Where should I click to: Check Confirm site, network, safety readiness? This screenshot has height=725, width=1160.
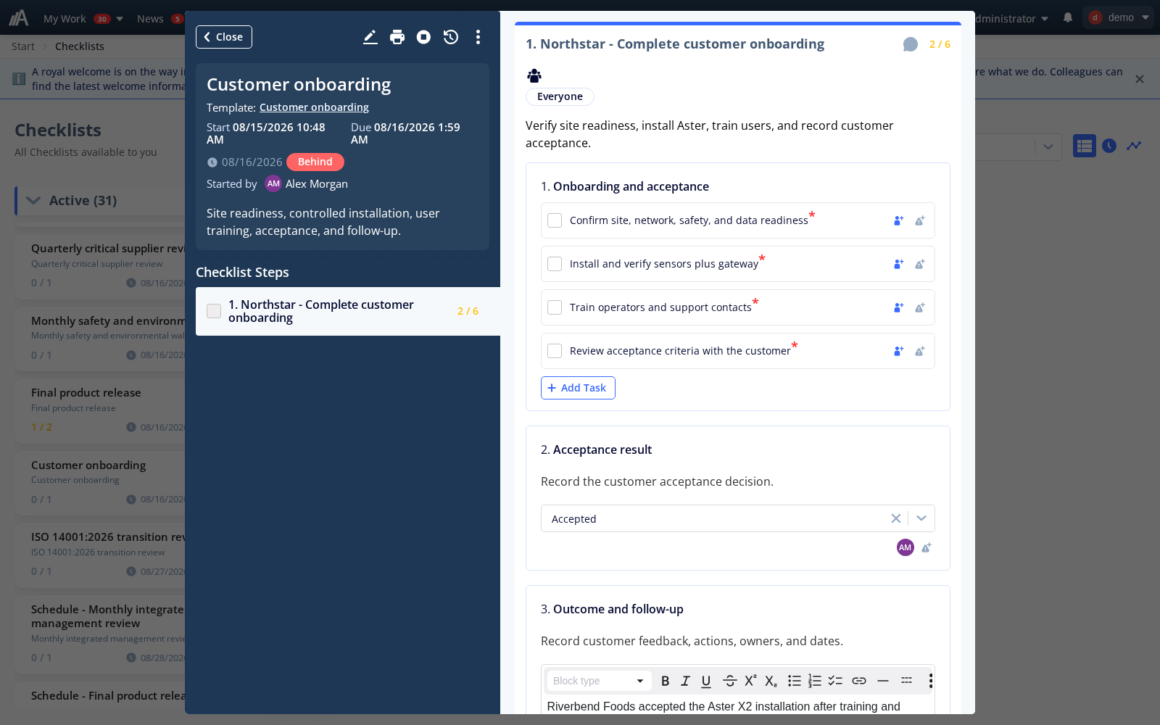click(x=555, y=220)
